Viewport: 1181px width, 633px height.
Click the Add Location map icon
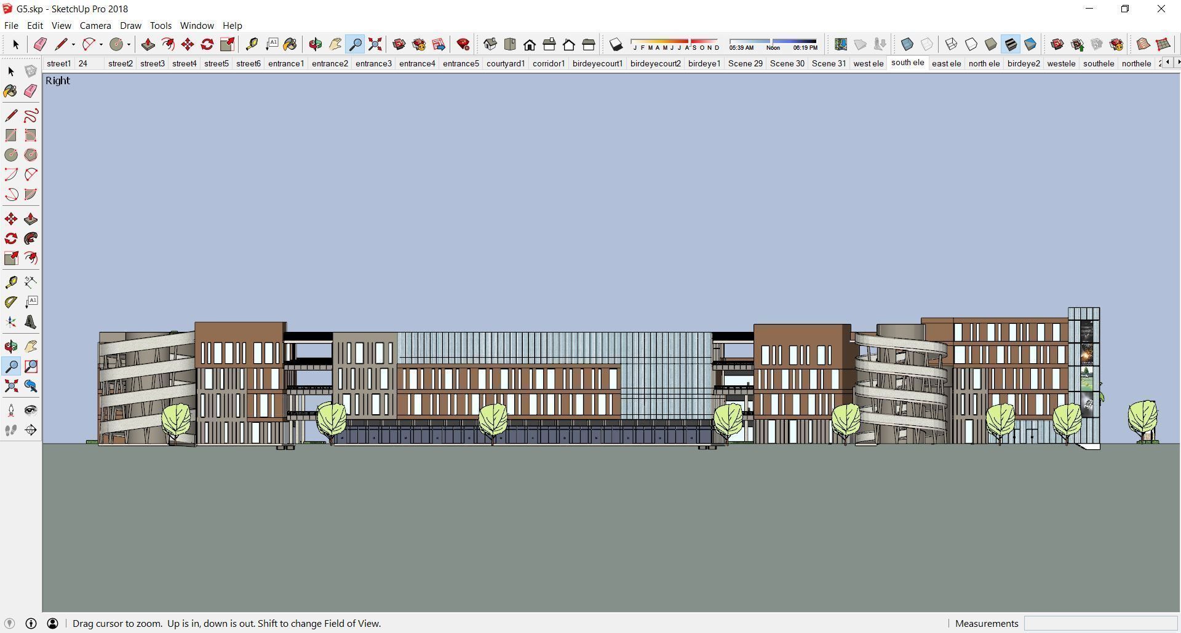(x=841, y=44)
